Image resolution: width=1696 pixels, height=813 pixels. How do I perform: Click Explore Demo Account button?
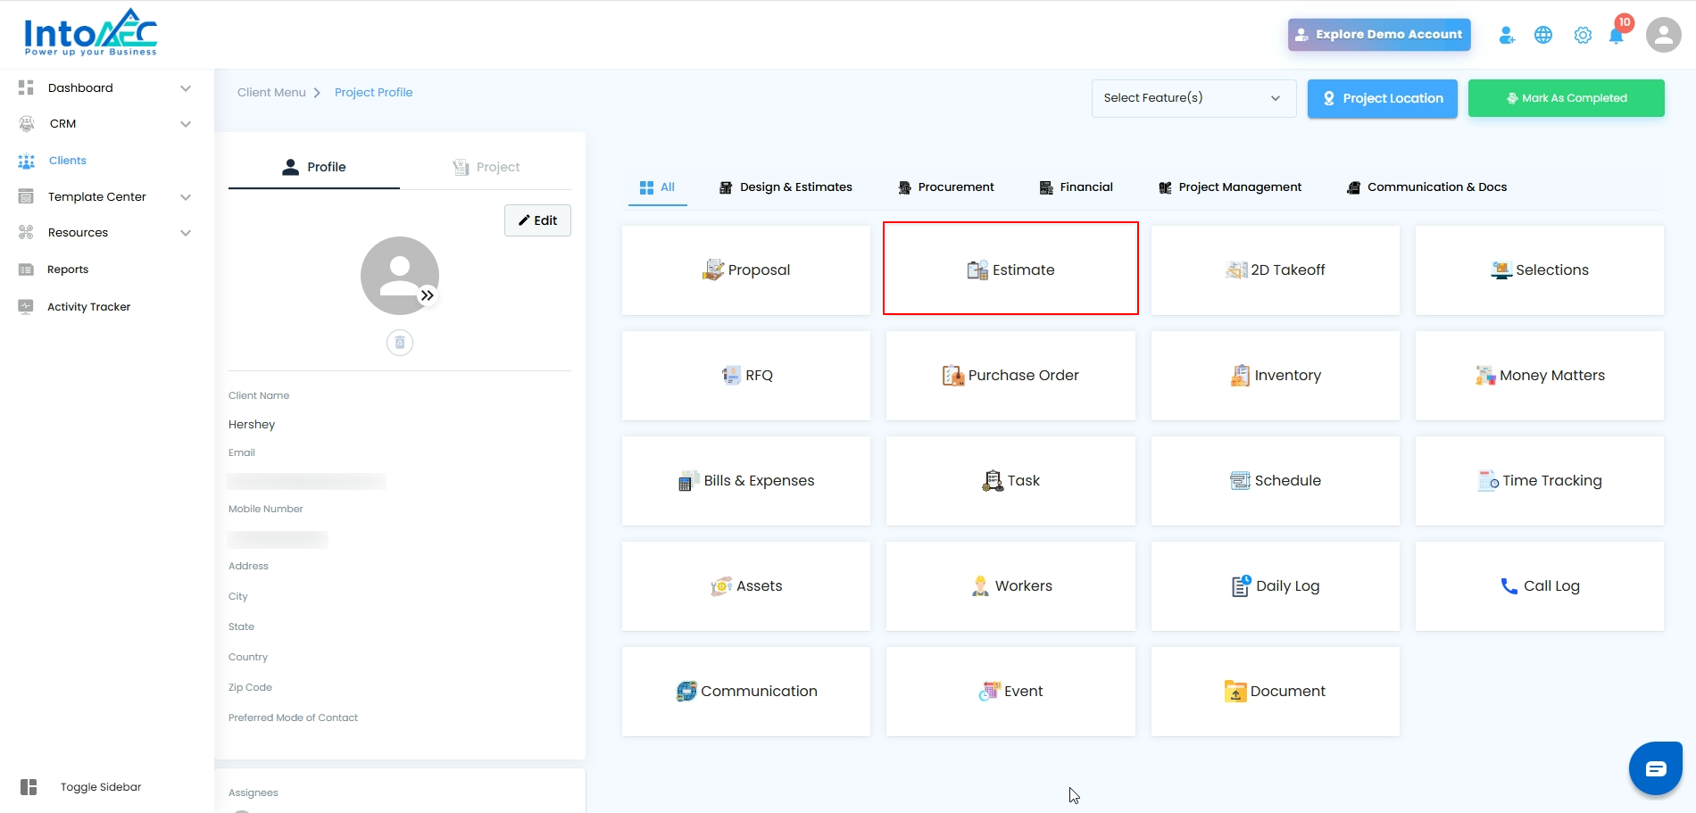(x=1379, y=35)
